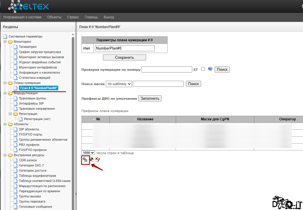Screen dimensions: 303x210
Task: Click the page icon next to Категории ОКС-7
Action: (15, 165)
